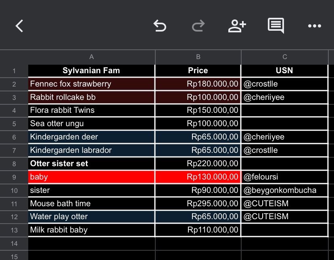
Task: Click cell 'Otter sister set'
Action: 92,163
